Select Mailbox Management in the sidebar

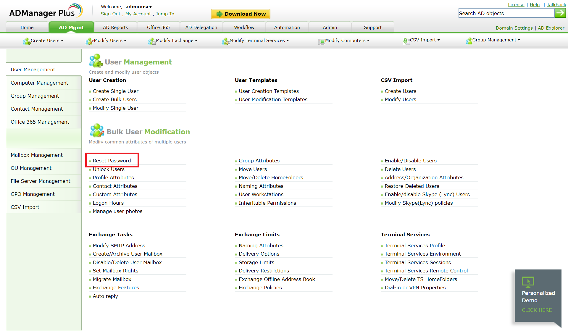37,155
